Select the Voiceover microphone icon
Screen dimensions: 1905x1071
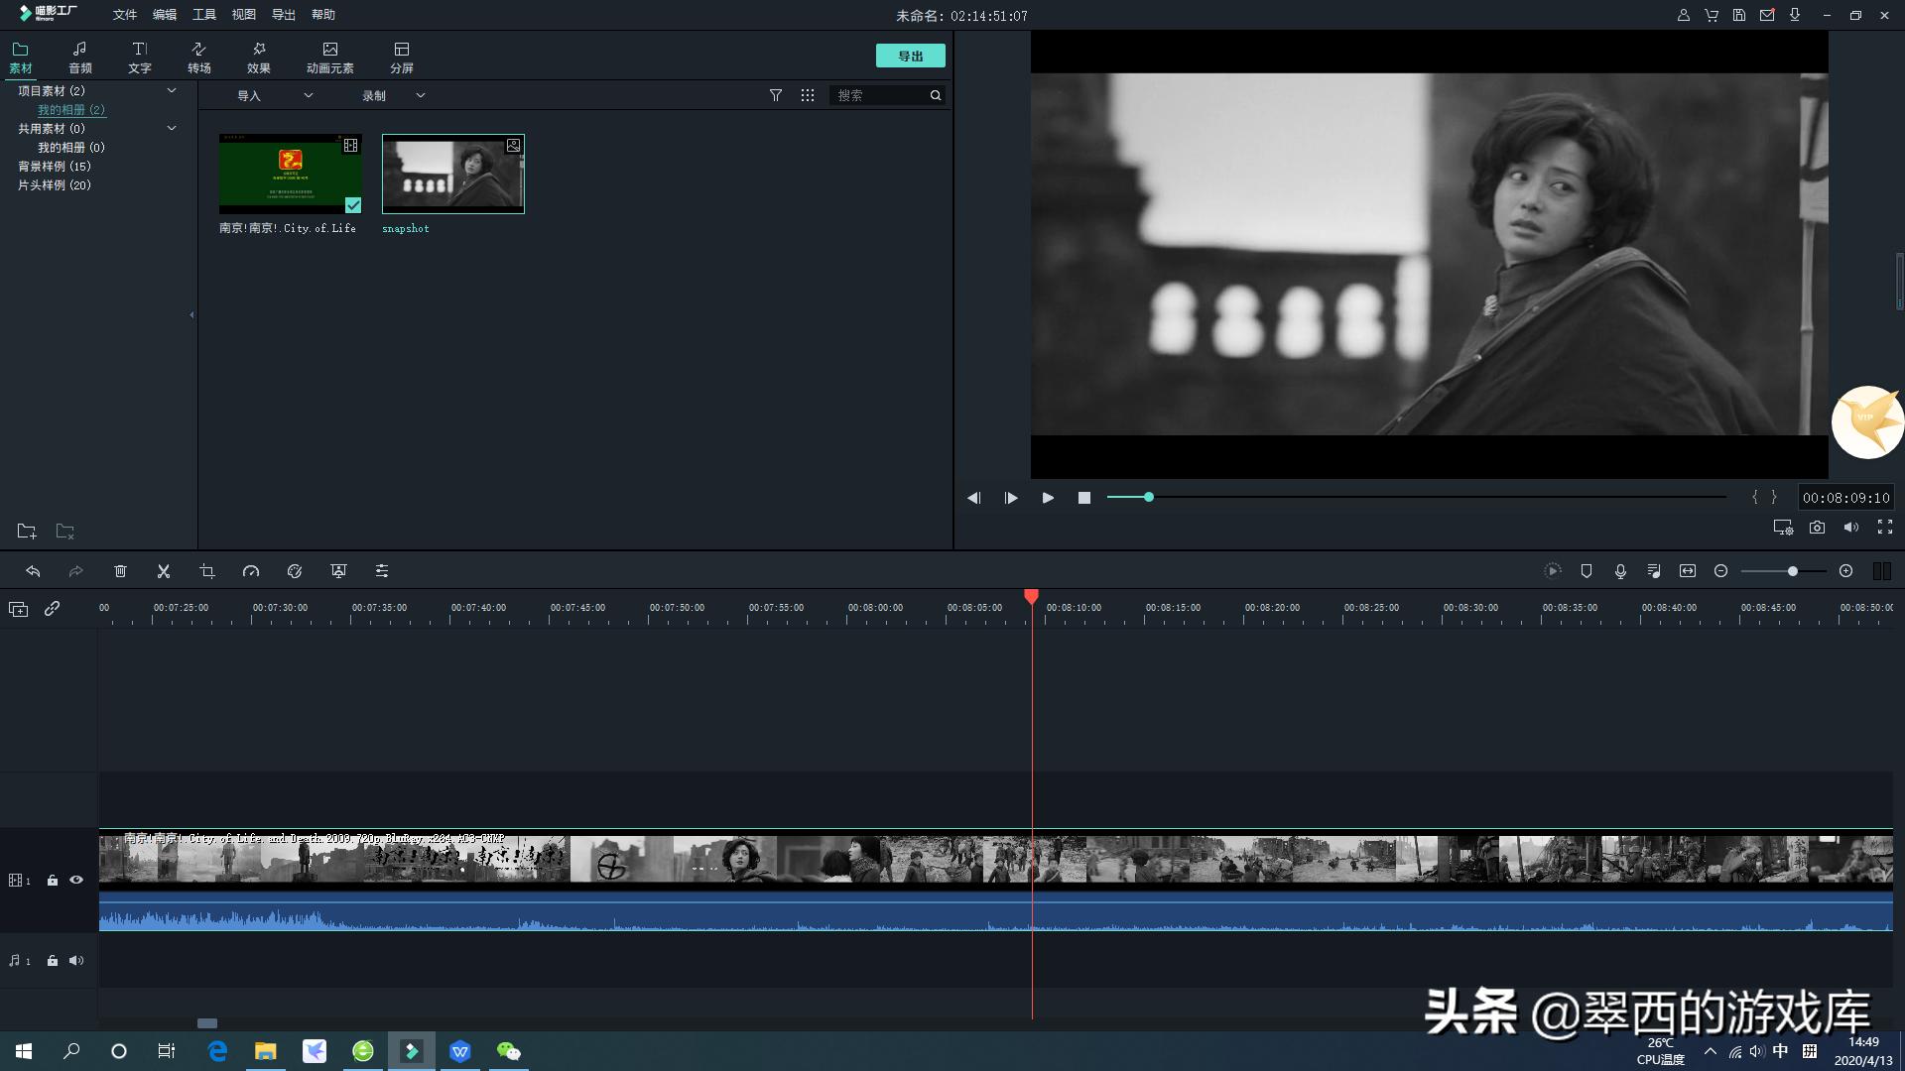pos(1621,571)
